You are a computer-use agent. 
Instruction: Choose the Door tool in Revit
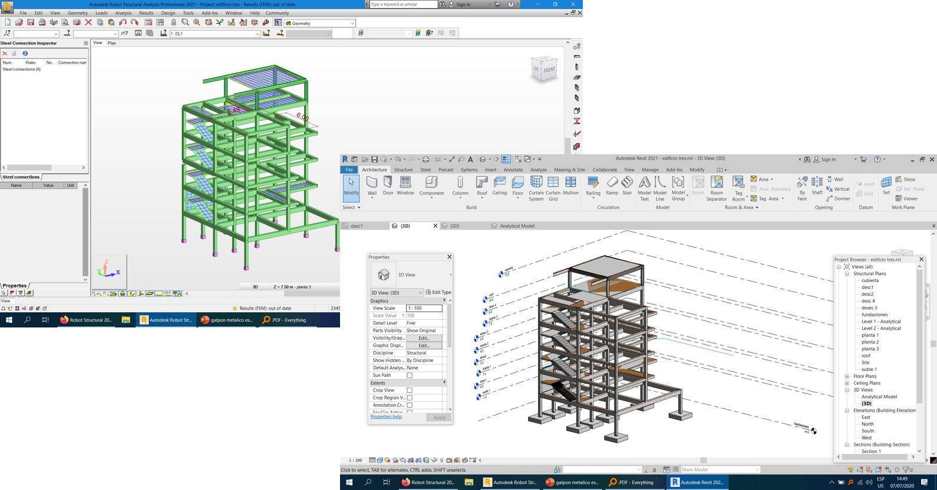point(388,186)
